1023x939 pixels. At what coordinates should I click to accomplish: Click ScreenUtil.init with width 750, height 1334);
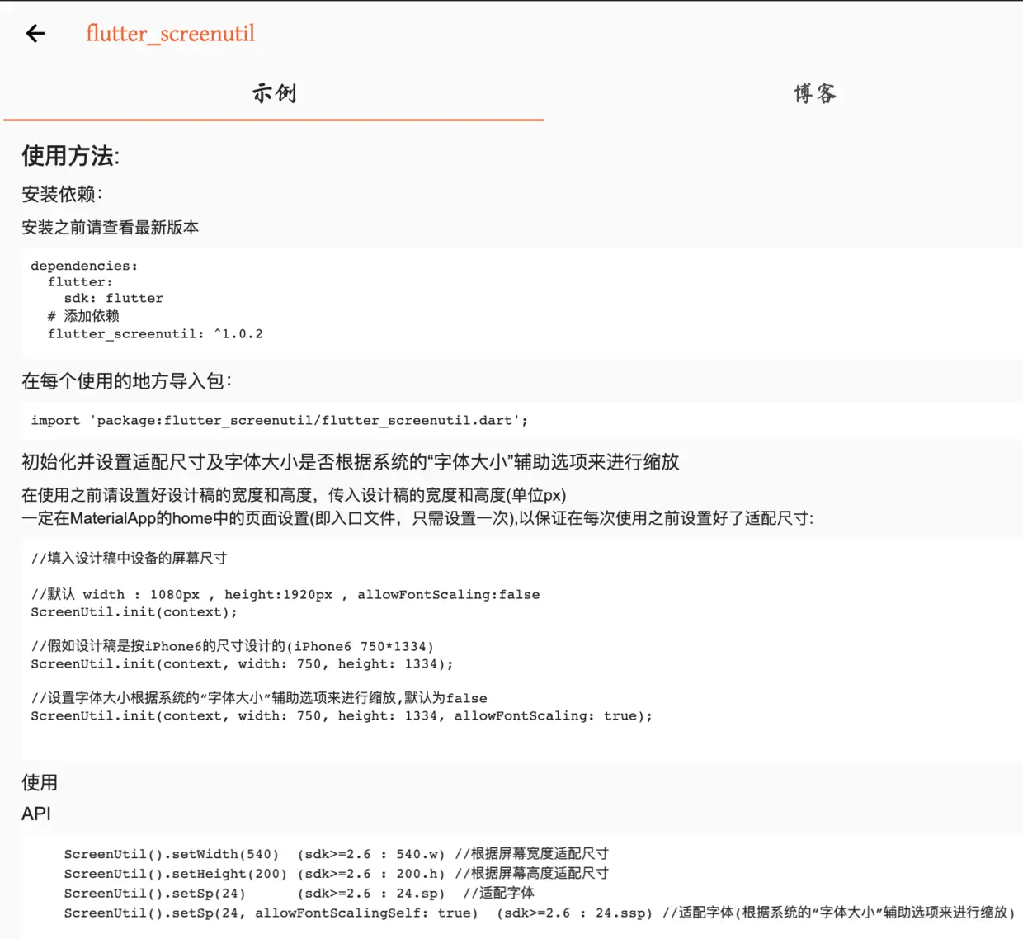point(242,664)
